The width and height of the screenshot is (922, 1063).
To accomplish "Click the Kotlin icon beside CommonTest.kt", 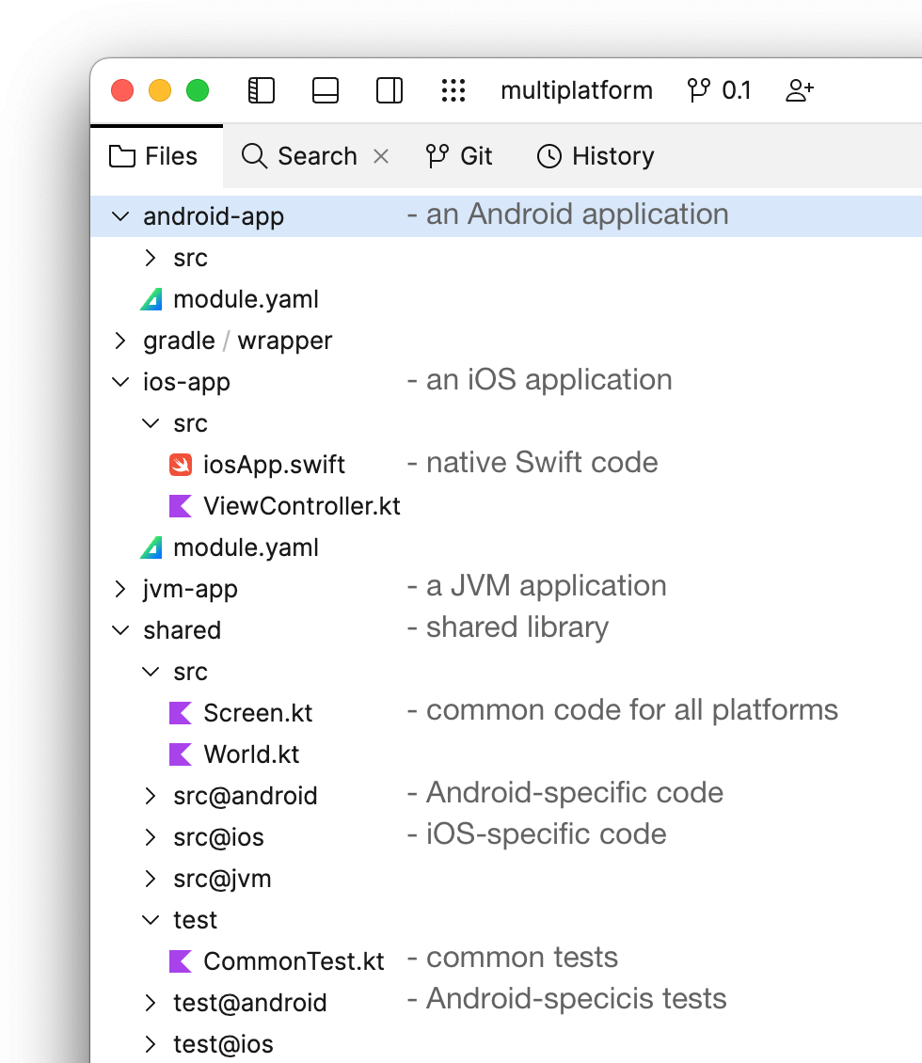I will [181, 961].
